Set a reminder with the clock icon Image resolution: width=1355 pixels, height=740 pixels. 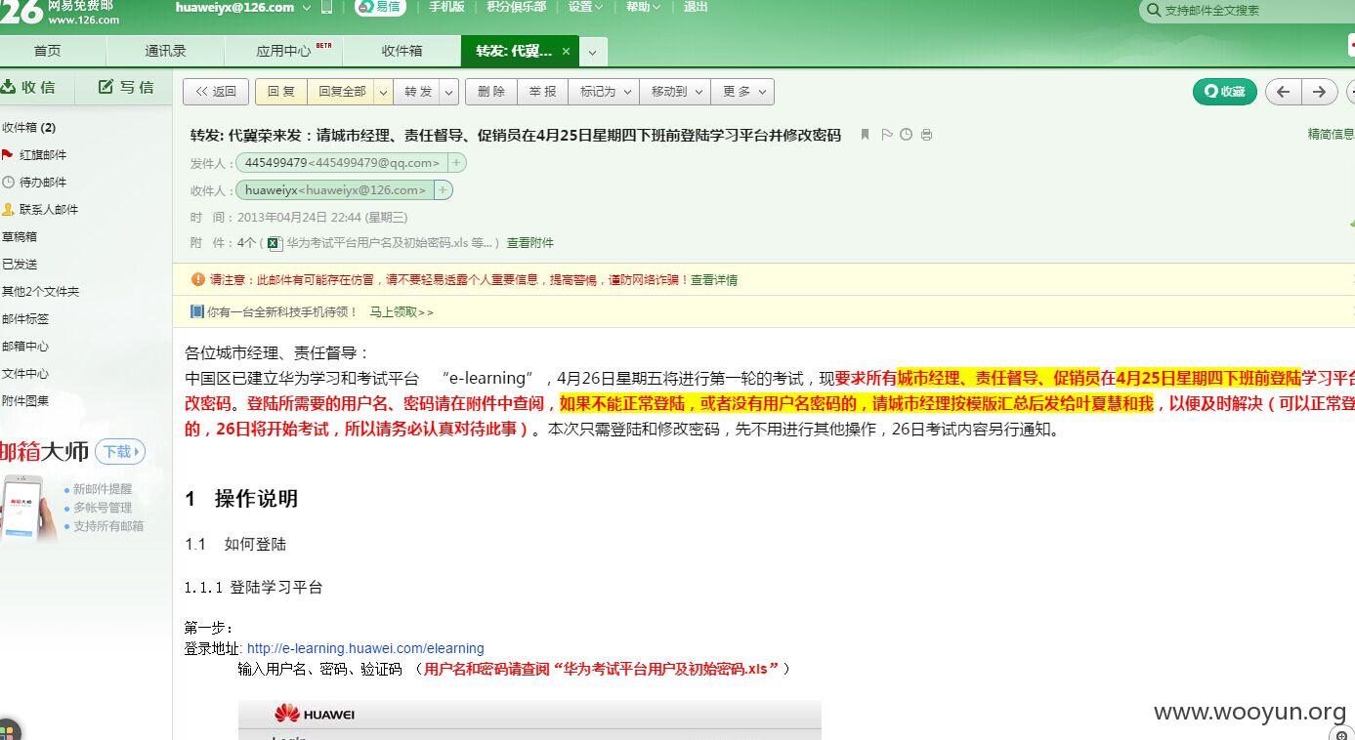pos(907,135)
